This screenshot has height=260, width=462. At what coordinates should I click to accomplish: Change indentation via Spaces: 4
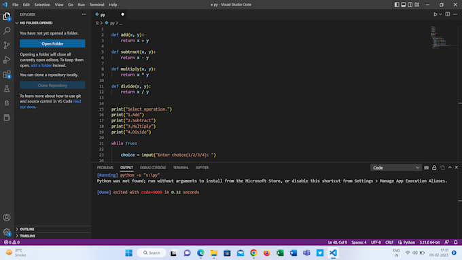(359, 242)
